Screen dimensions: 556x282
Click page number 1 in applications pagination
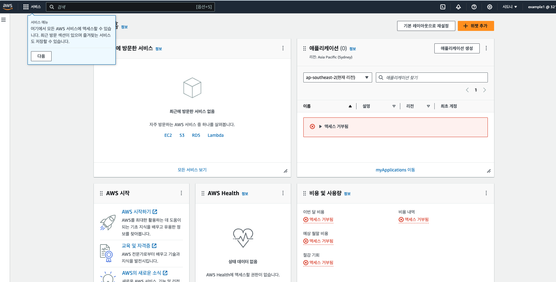click(476, 90)
